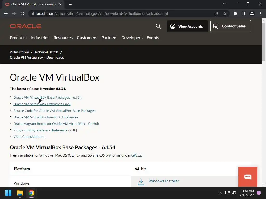The height and width of the screenshot is (199, 266).
Task: Click the network icon in system tray
Action: 227,193
